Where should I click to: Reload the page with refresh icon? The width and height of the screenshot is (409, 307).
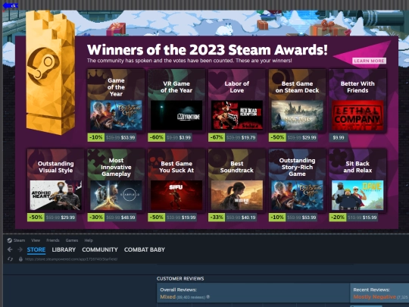[x=10, y=259]
